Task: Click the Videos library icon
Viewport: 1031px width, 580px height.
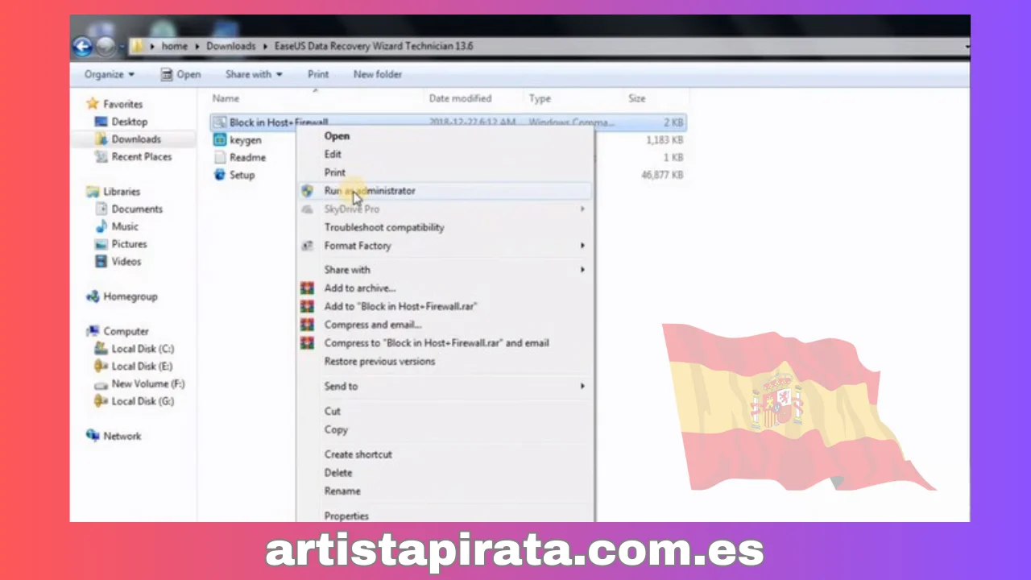Action: pyautogui.click(x=101, y=262)
